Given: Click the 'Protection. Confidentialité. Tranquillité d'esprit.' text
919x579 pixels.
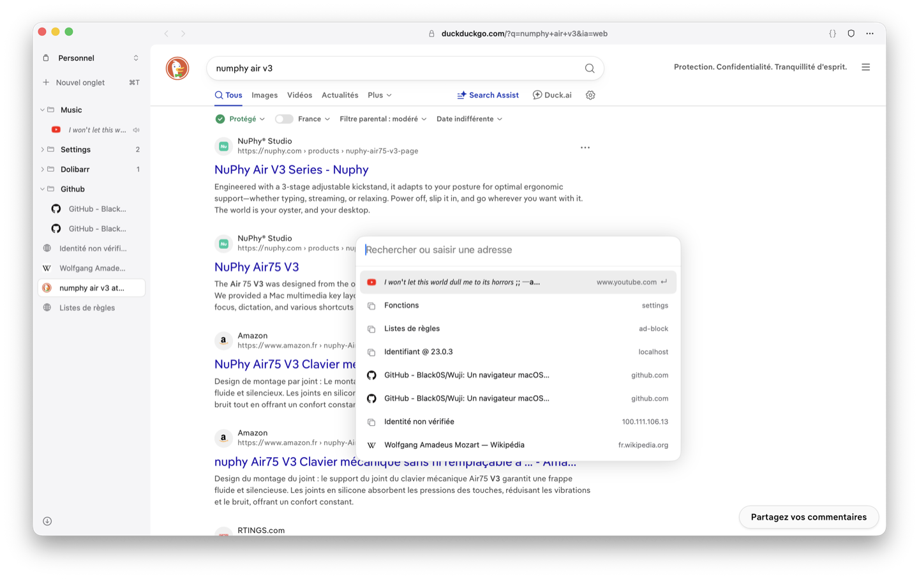Looking at the screenshot, I should pos(760,67).
